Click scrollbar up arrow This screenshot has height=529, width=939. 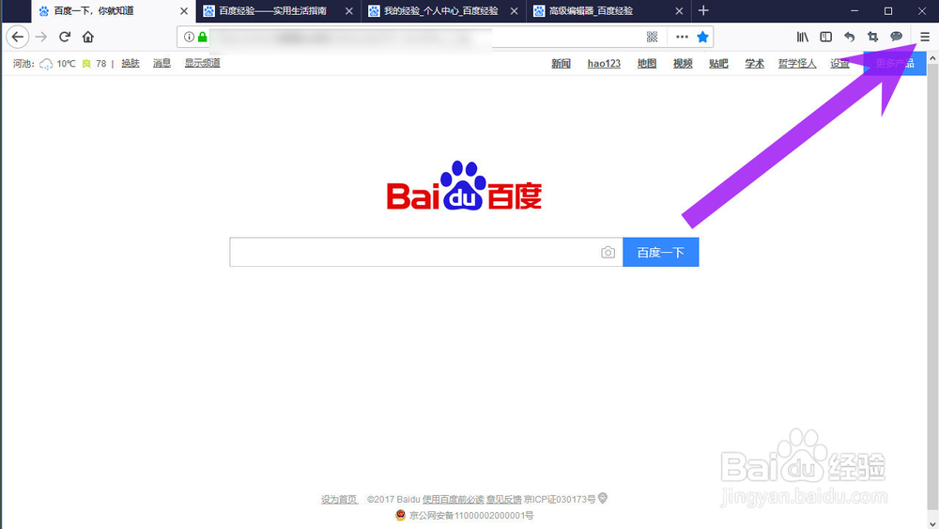932,58
